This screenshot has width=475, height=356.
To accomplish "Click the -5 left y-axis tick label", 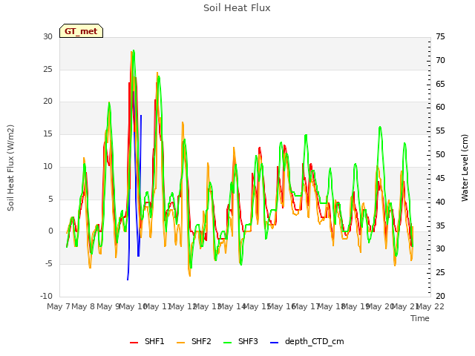I will pyautogui.click(x=49, y=264).
